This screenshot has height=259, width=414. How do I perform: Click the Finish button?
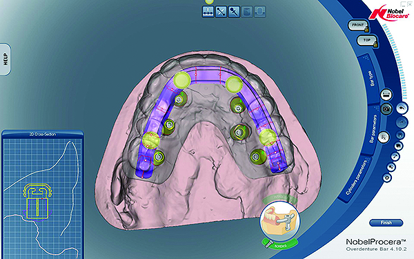386,223
